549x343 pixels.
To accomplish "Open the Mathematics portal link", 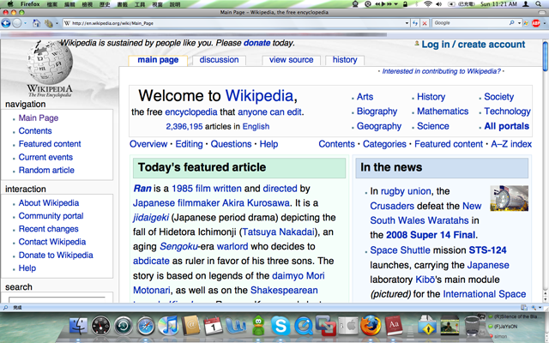I will point(443,111).
